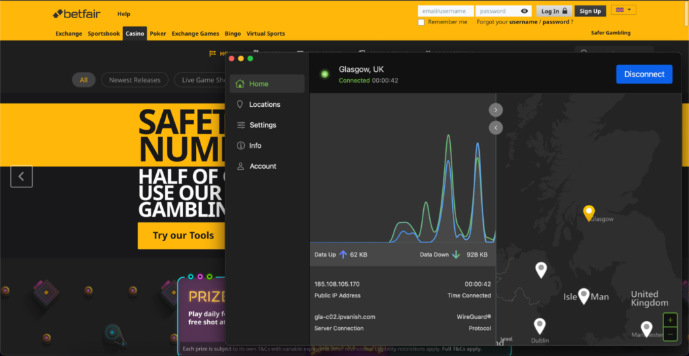Switch to the Exchange Games tab
Viewport: 689px width, 356px height.
(x=195, y=34)
